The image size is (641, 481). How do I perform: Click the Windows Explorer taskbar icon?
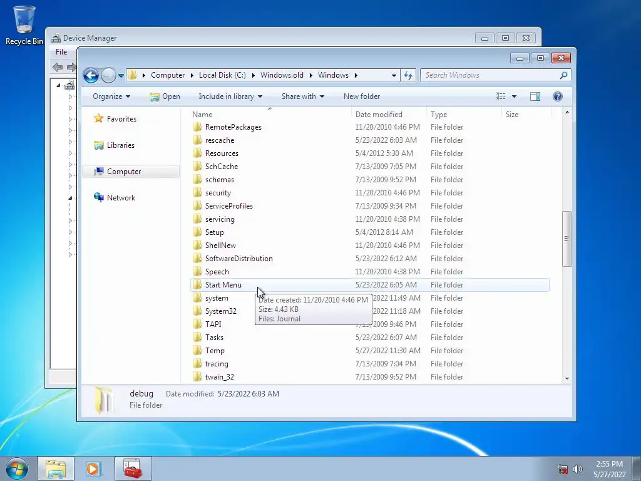56,468
